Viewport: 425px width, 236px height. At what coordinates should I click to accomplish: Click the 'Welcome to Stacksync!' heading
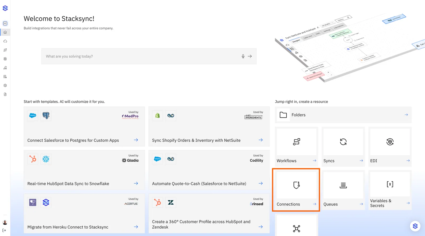coord(59,19)
